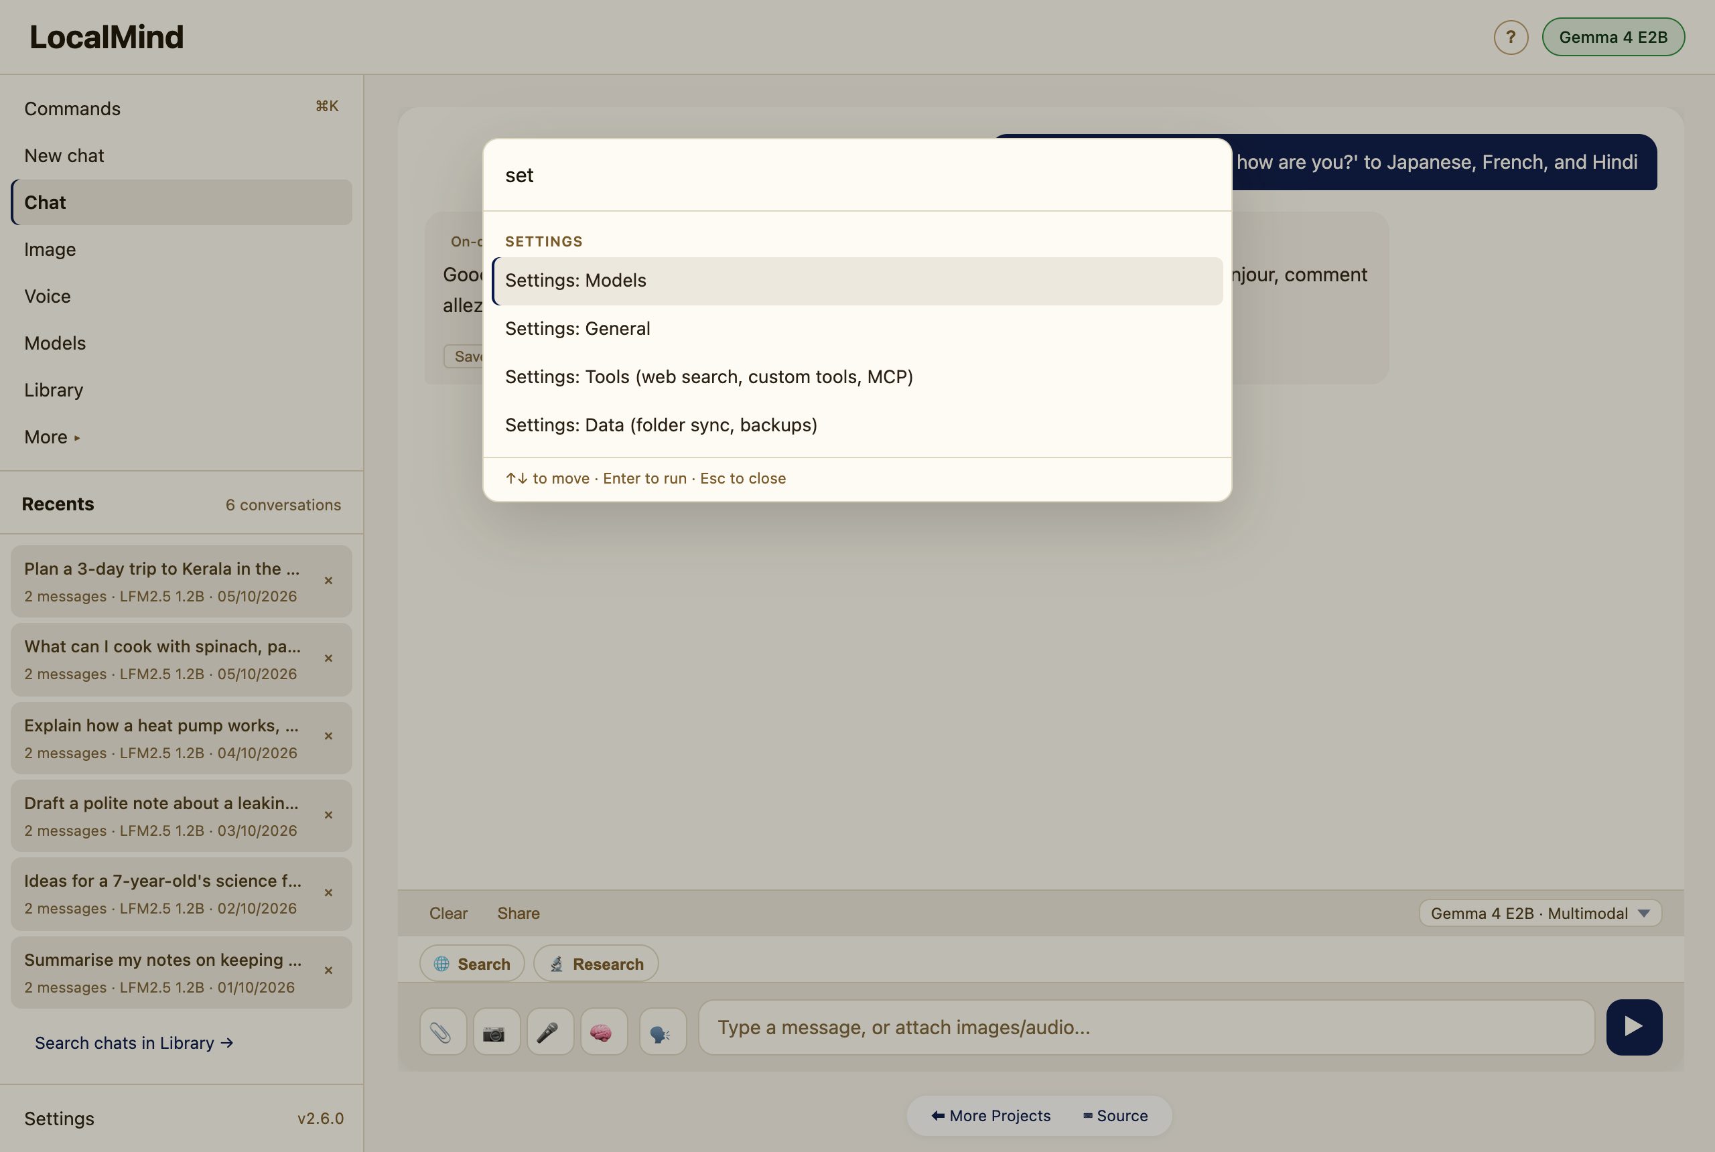Open Commands in the sidebar

(182, 109)
